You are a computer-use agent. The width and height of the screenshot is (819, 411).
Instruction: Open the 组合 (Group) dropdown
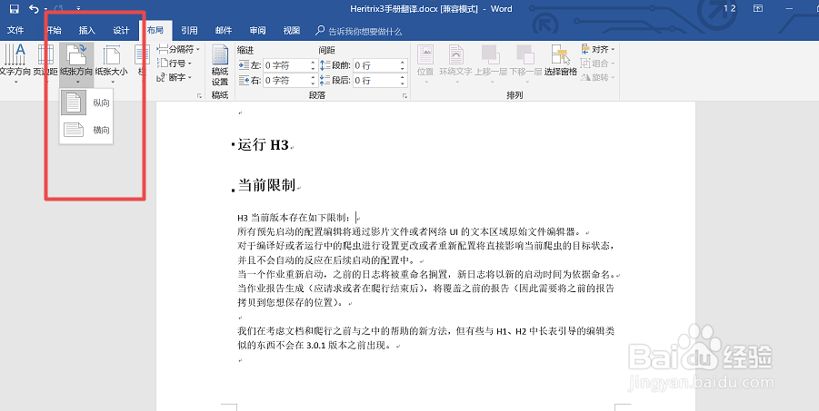(x=598, y=64)
